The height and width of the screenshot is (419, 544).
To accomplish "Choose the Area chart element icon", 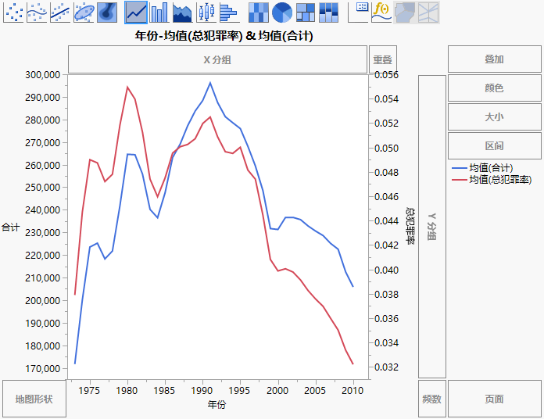I will pos(182,12).
